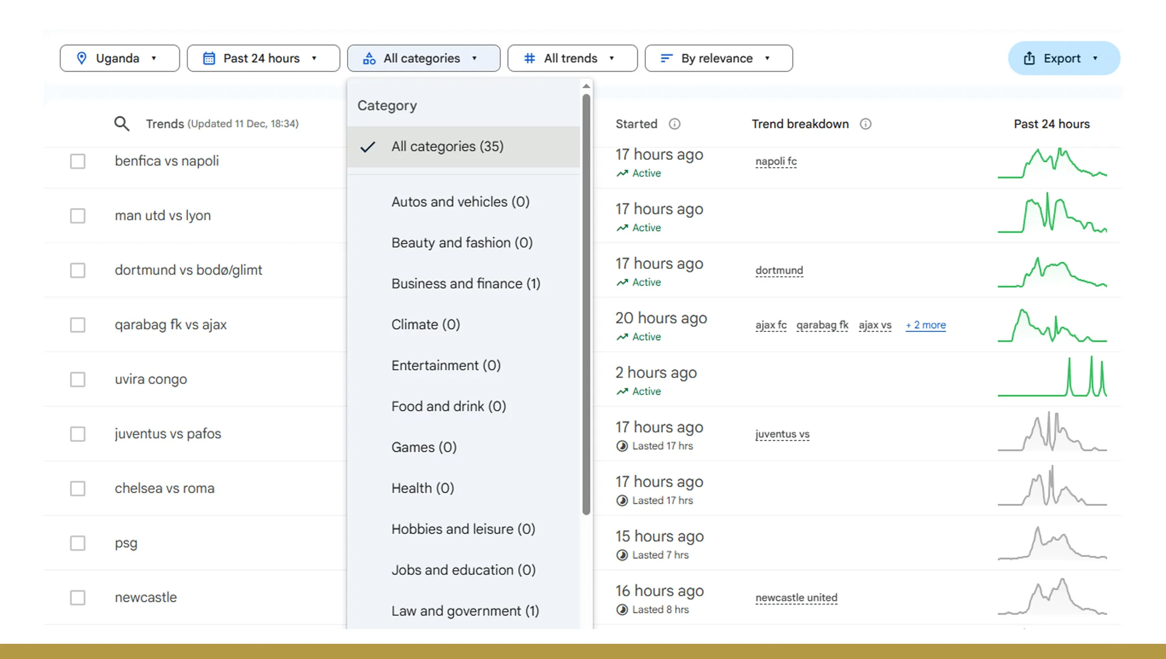Screen dimensions: 1166x659
Task: Click the calendar icon in Past 24 hours filter
Action: pos(209,58)
